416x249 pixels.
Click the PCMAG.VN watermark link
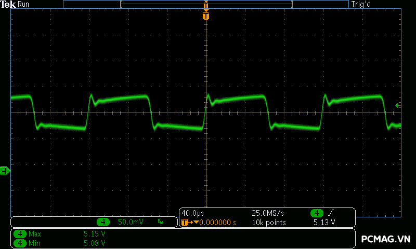386,239
